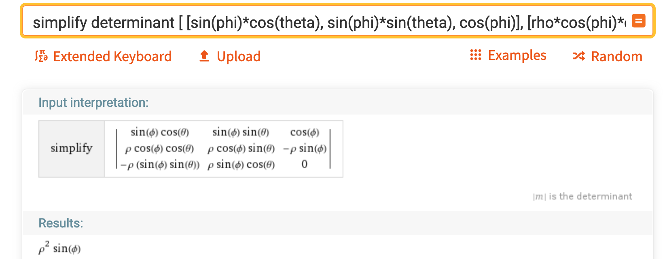Image resolution: width=665 pixels, height=259 pixels.
Task: Focus the simplify determinant query input field
Action: coord(324,22)
